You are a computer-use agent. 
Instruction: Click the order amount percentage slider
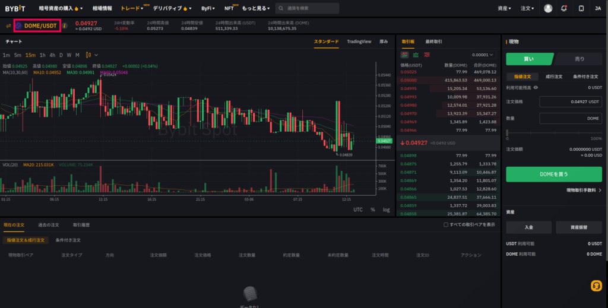554,133
